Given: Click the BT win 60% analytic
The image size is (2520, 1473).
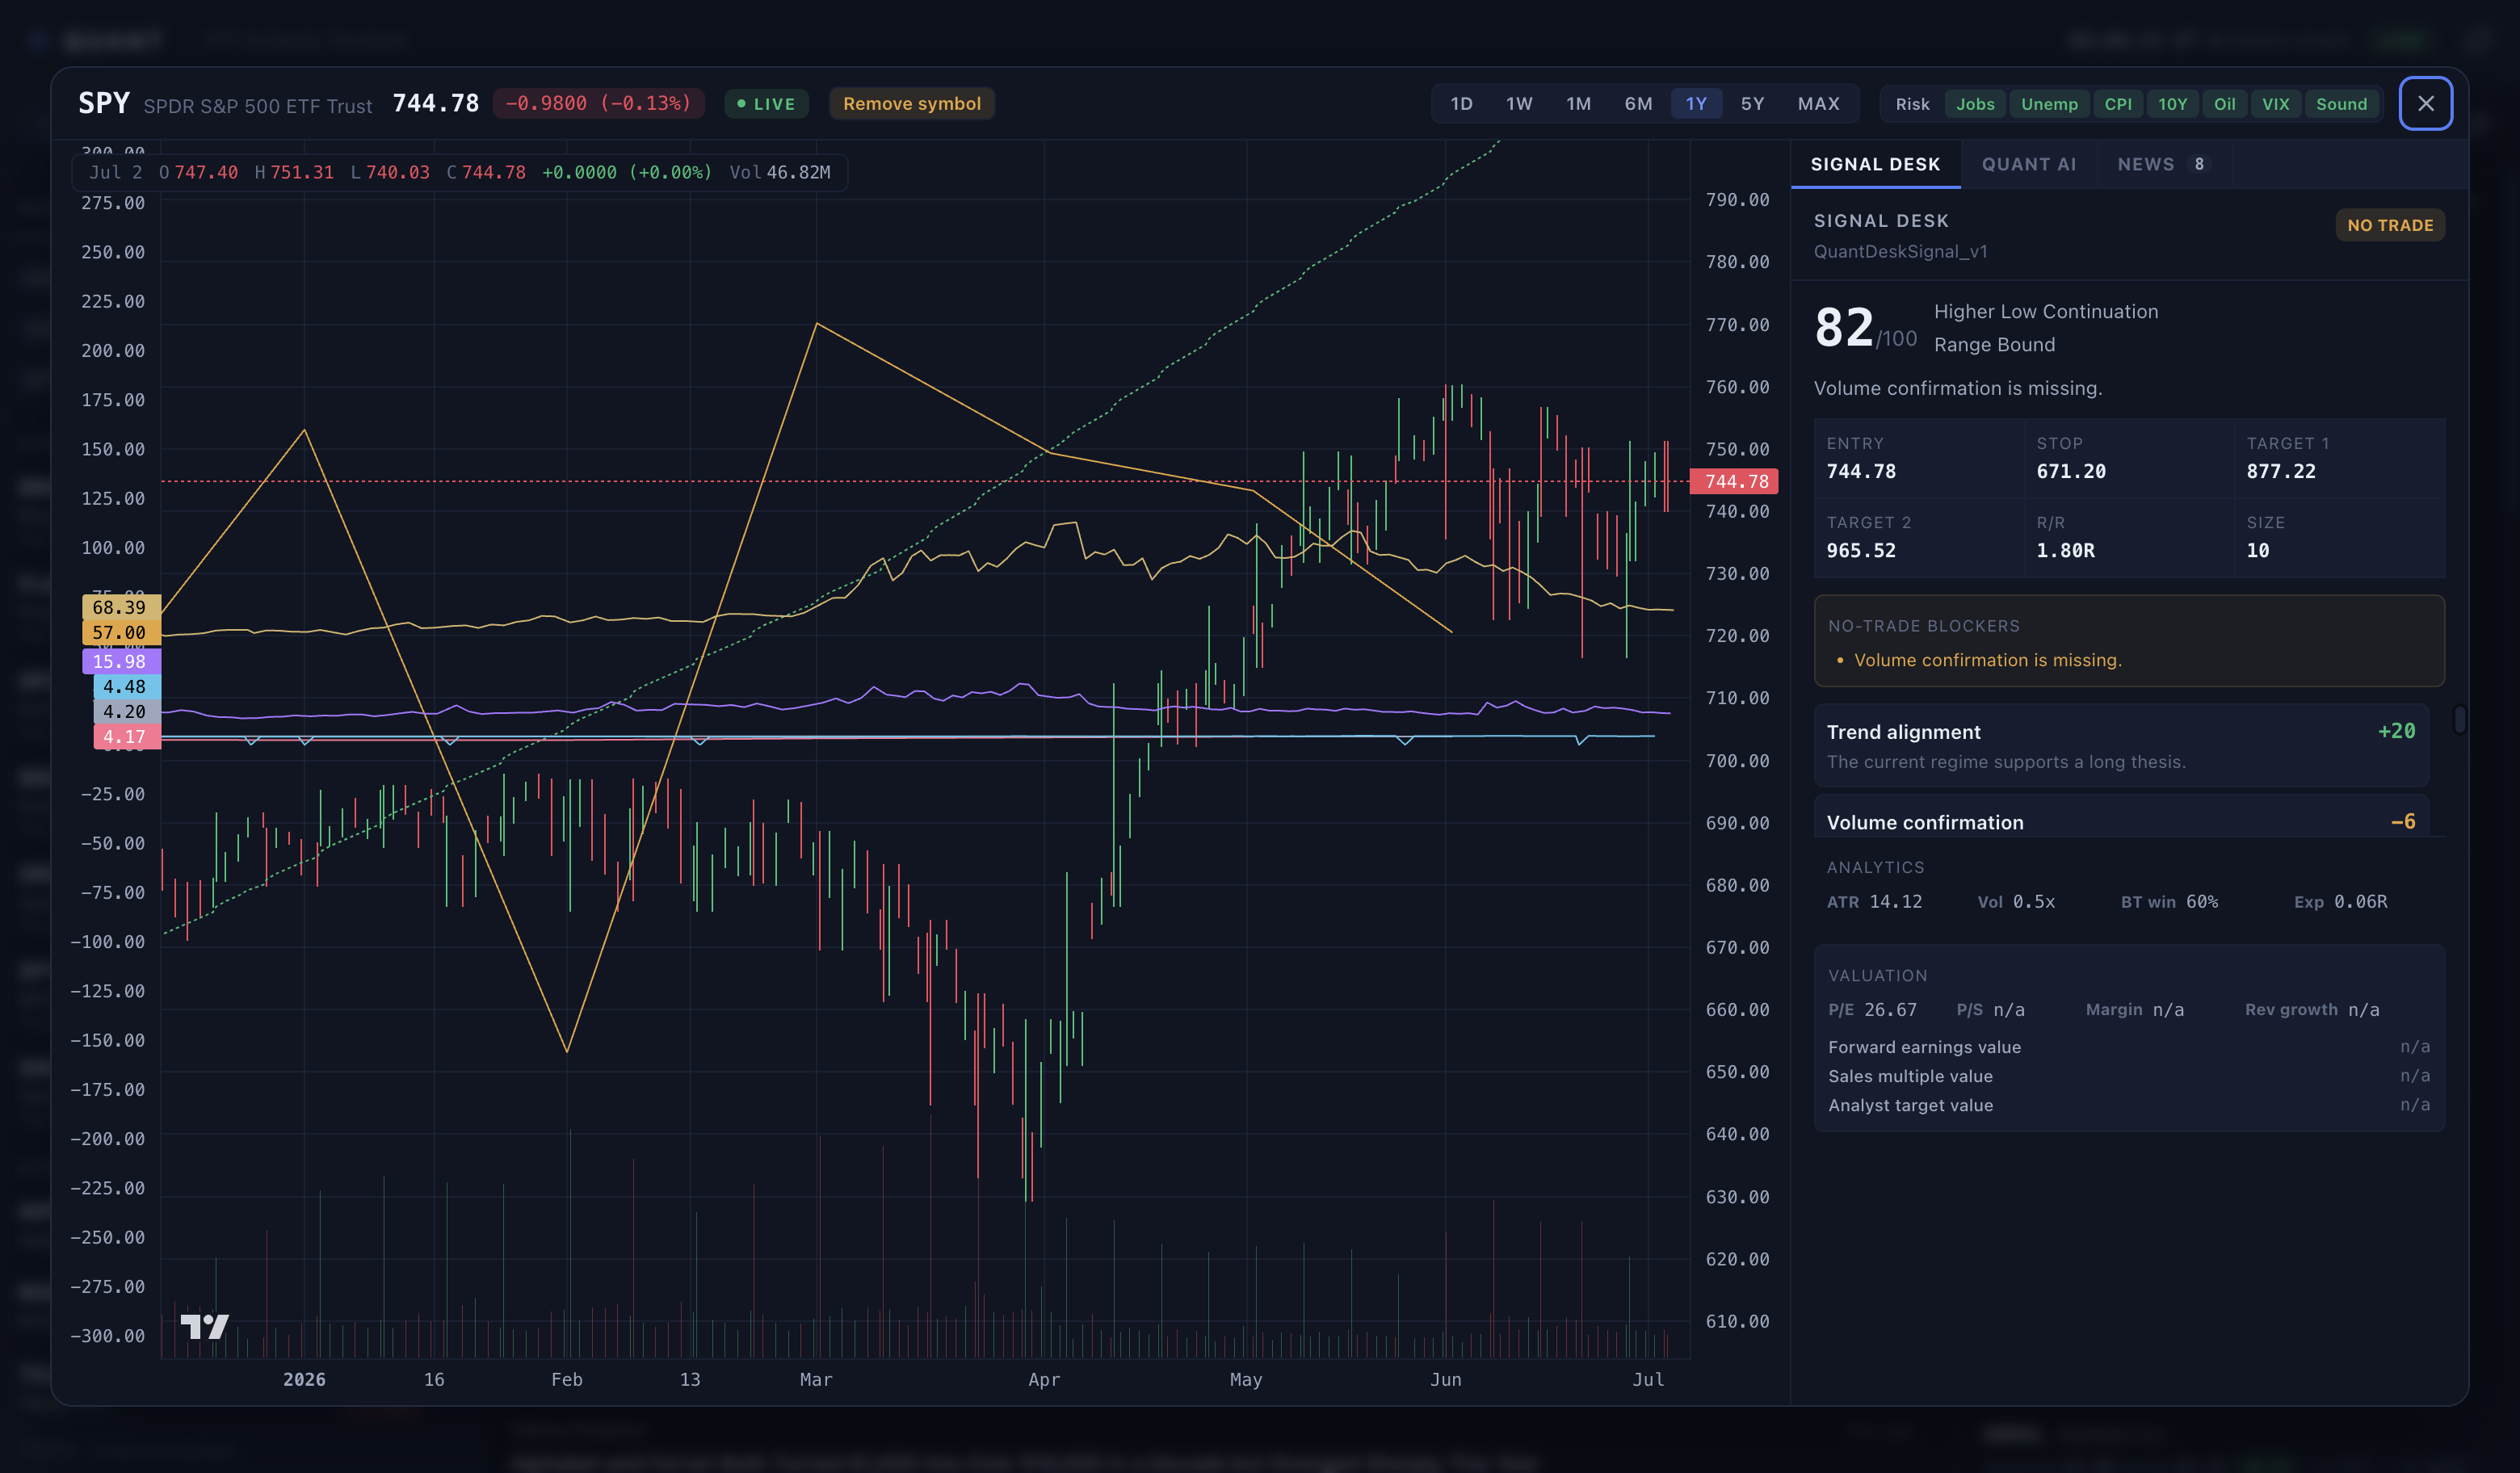Looking at the screenshot, I should [2169, 901].
